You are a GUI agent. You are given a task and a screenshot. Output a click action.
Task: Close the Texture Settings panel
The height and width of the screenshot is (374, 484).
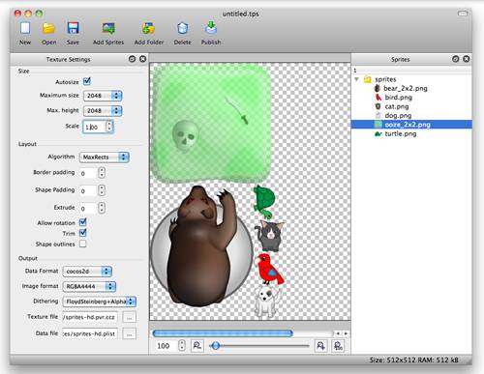[x=142, y=59]
